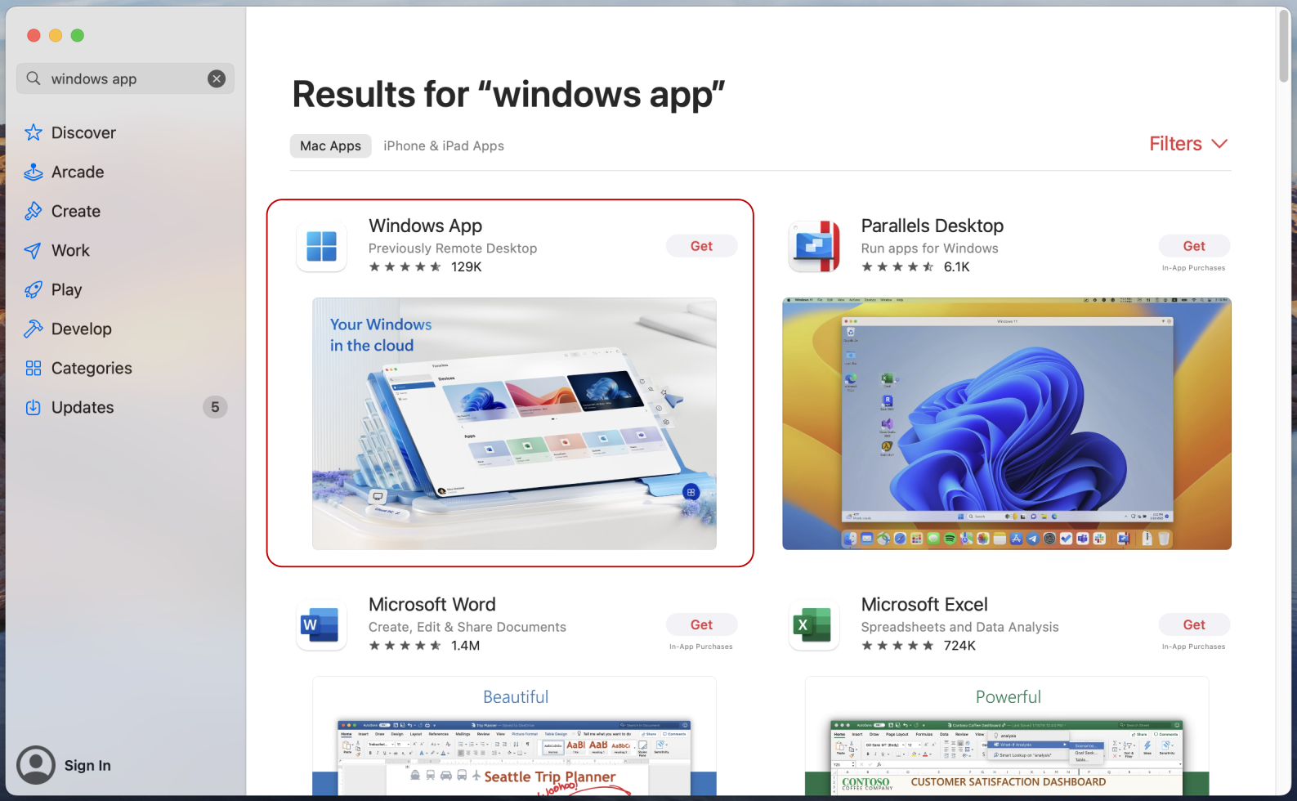
Task: Open the Windows App title link
Action: [425, 226]
